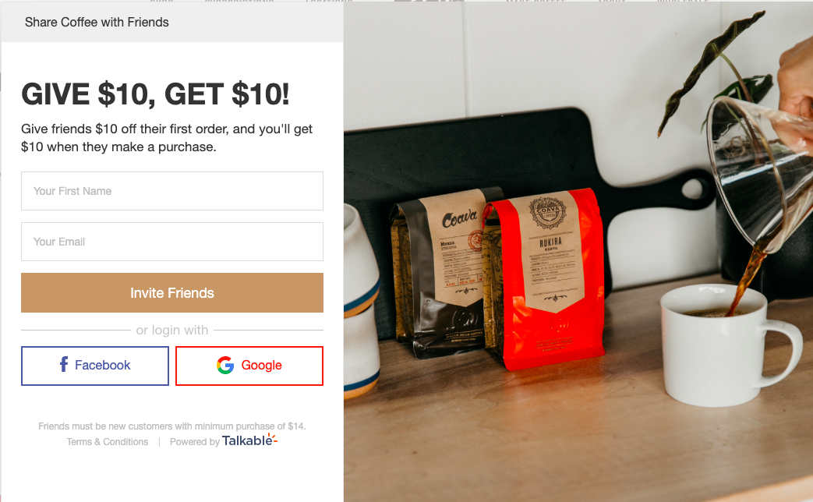Log in with the Facebook button label

(103, 365)
